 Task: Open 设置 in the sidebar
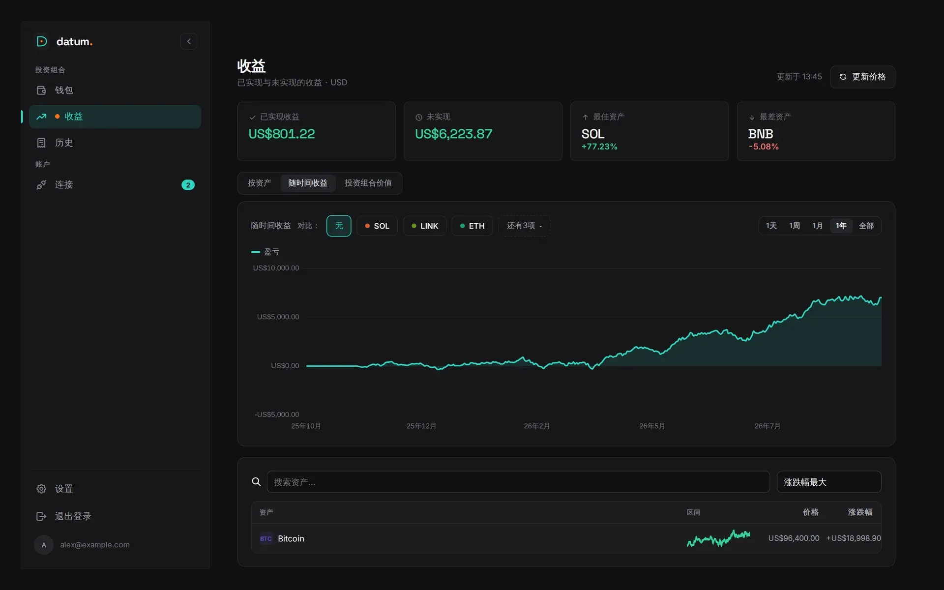[115, 489]
